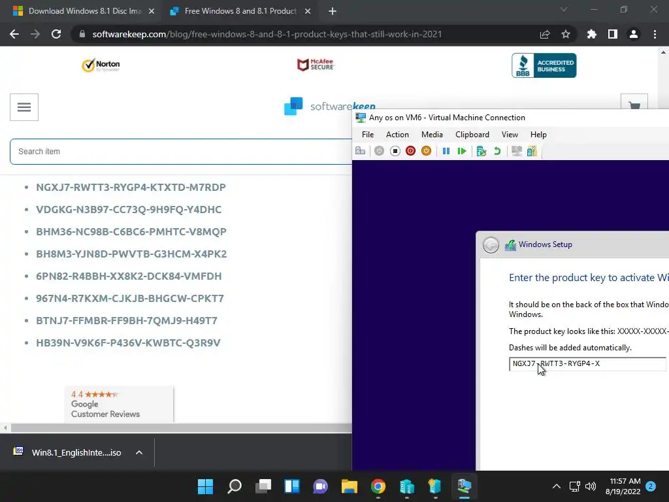Expand download options chevron for iso
Image resolution: width=669 pixels, height=502 pixels.
click(x=139, y=452)
